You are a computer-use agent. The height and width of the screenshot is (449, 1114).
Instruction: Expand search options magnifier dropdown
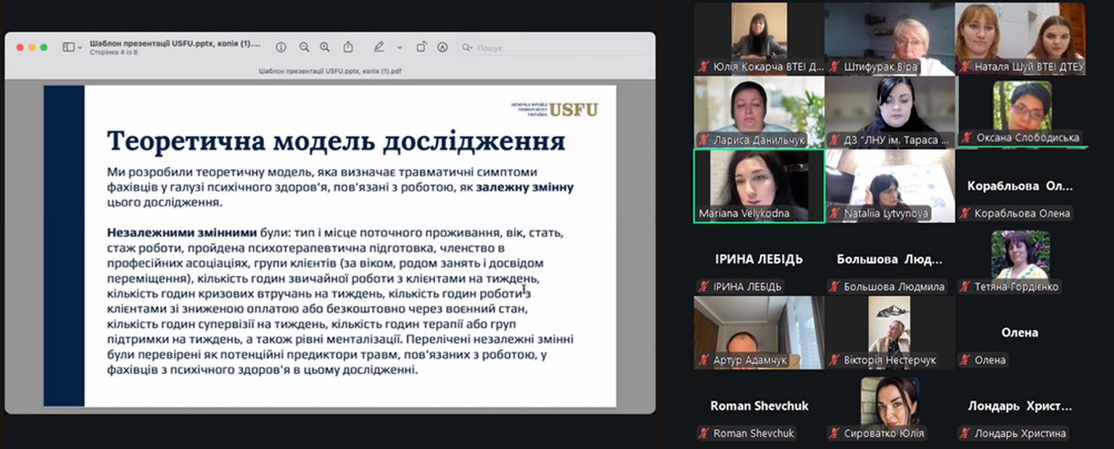(468, 48)
